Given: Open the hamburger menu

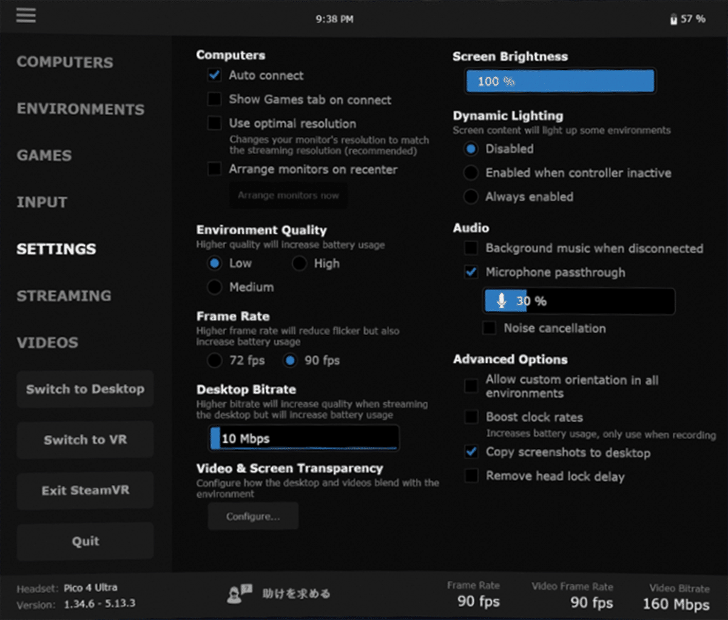Looking at the screenshot, I should 25,15.
